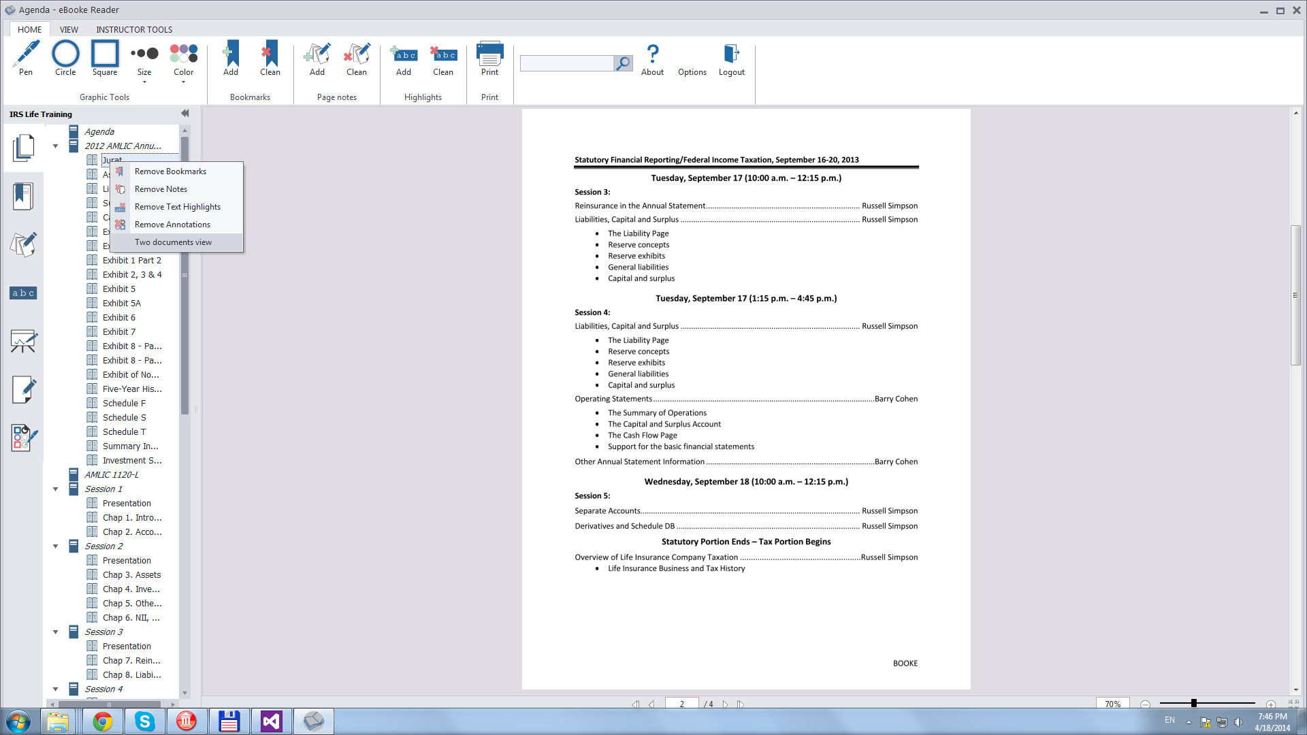
Task: Click the 70% zoom percentage box
Action: tap(1113, 704)
